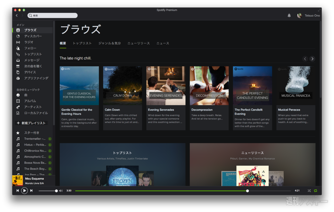
Task: Open Artists (アーティスト) in your music
Action: (x=32, y=107)
